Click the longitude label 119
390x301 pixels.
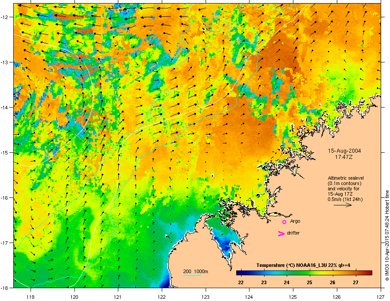click(31, 297)
